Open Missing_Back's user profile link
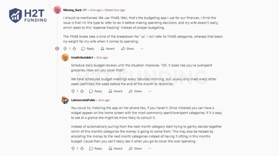This screenshot has width=279, height=156. [x=72, y=10]
